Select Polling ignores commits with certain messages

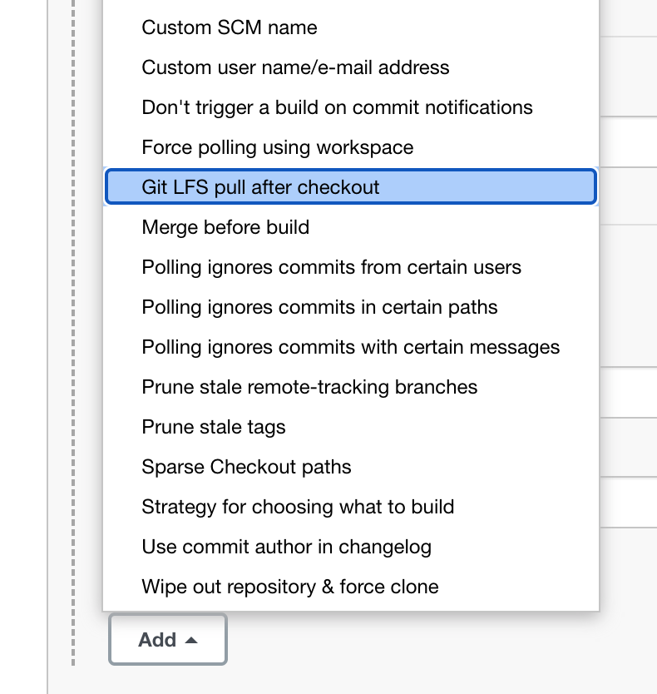tap(351, 346)
